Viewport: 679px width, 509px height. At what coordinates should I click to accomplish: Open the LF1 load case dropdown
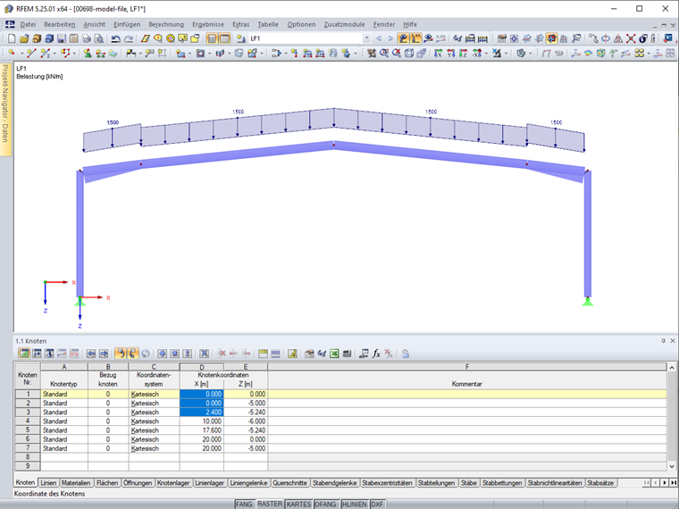366,38
